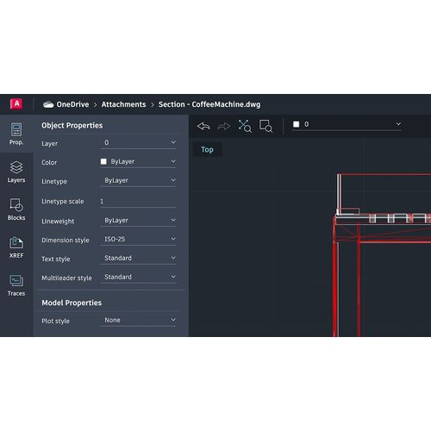The height and width of the screenshot is (431, 431).
Task: Click the Plot style label
Action: click(55, 321)
